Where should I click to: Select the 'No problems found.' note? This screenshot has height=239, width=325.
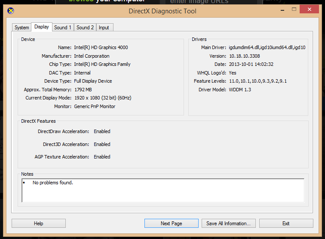pyautogui.click(x=52, y=183)
